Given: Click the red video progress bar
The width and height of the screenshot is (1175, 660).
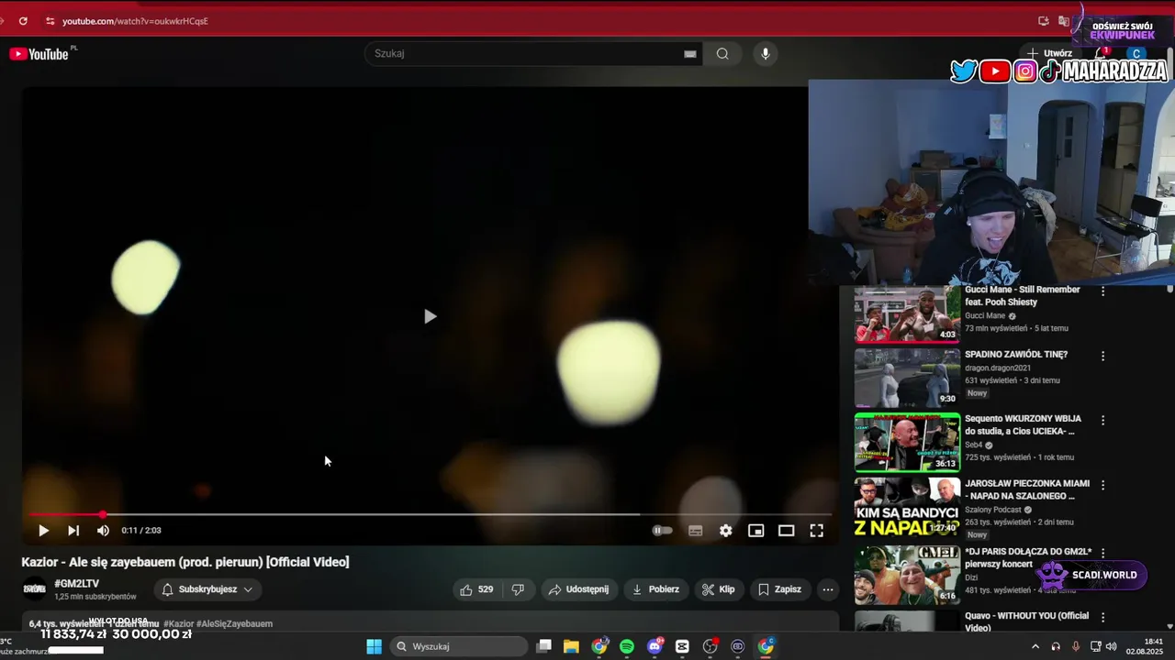Looking at the screenshot, I should click(x=430, y=514).
